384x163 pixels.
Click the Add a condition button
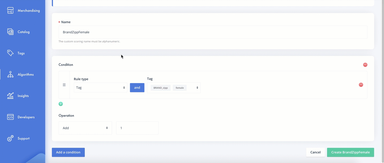(68, 152)
